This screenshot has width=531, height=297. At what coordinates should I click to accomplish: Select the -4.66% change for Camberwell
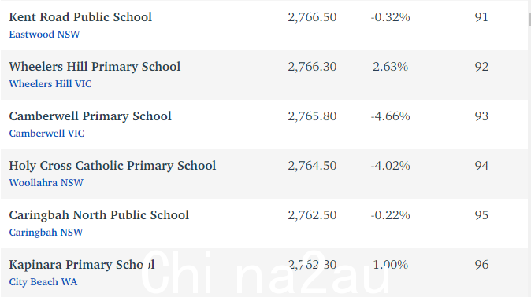point(391,116)
